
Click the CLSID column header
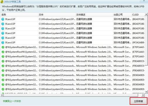pos(138,15)
